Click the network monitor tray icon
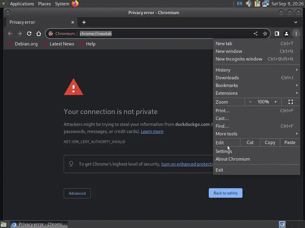 point(265,4)
